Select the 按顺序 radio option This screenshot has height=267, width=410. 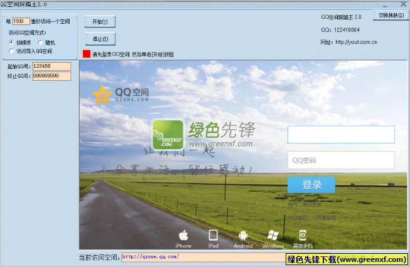11,42
